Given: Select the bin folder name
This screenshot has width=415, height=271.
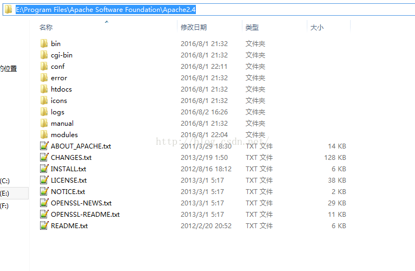Looking at the screenshot, I should point(56,43).
